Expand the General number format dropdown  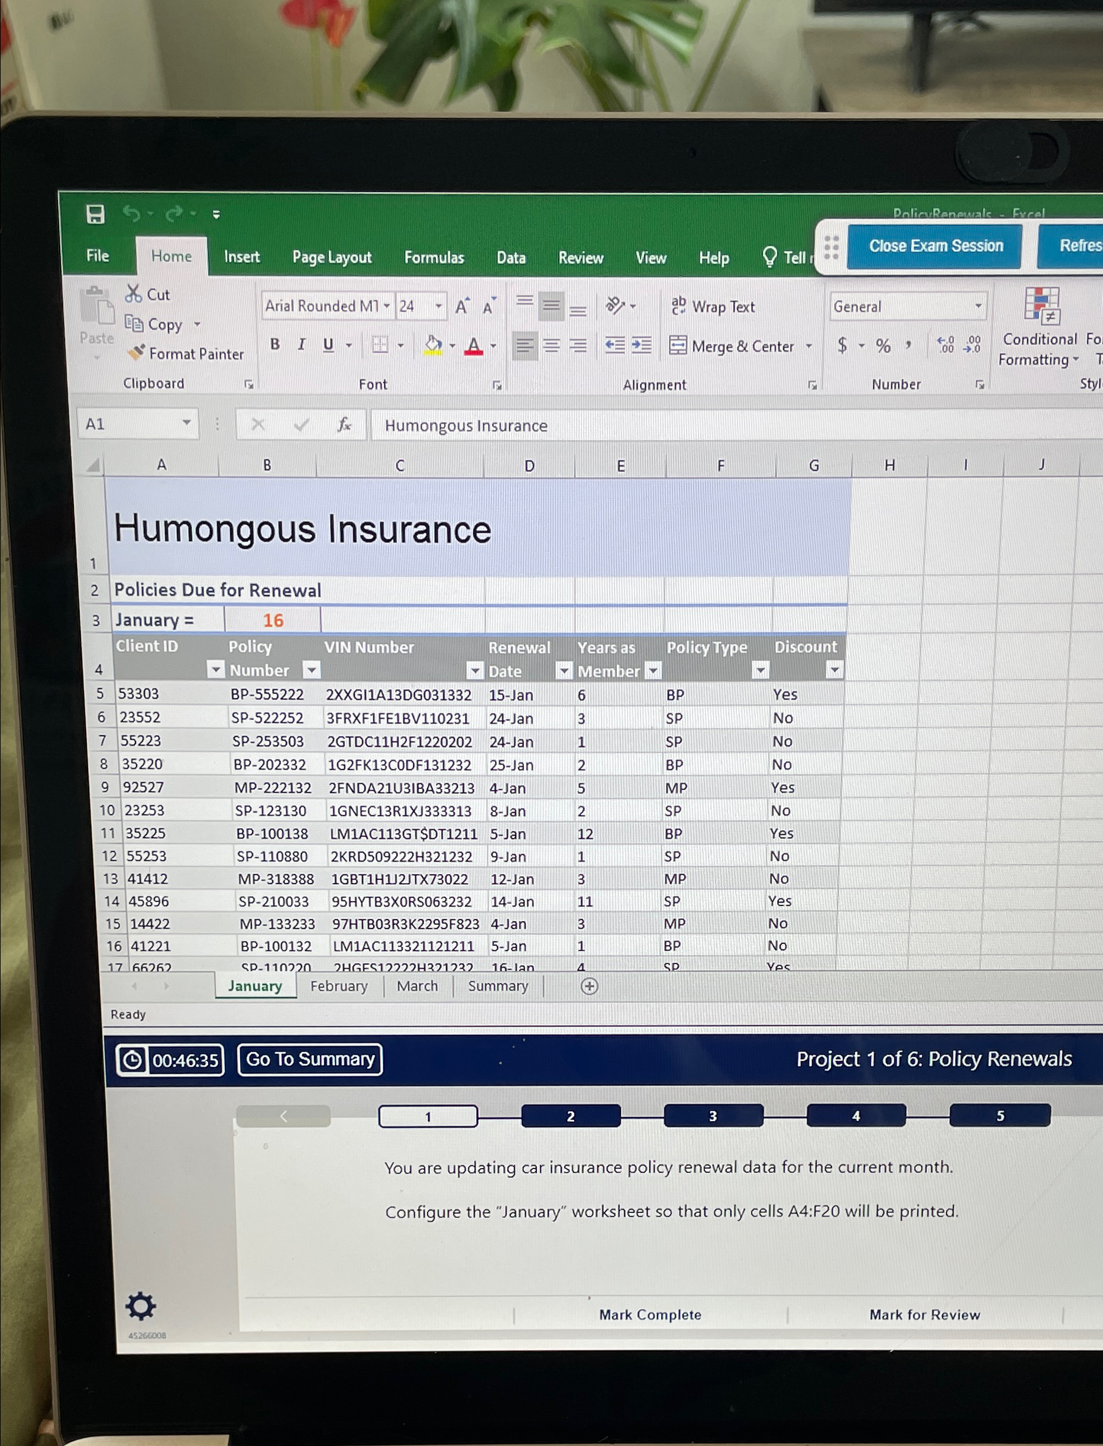(978, 306)
